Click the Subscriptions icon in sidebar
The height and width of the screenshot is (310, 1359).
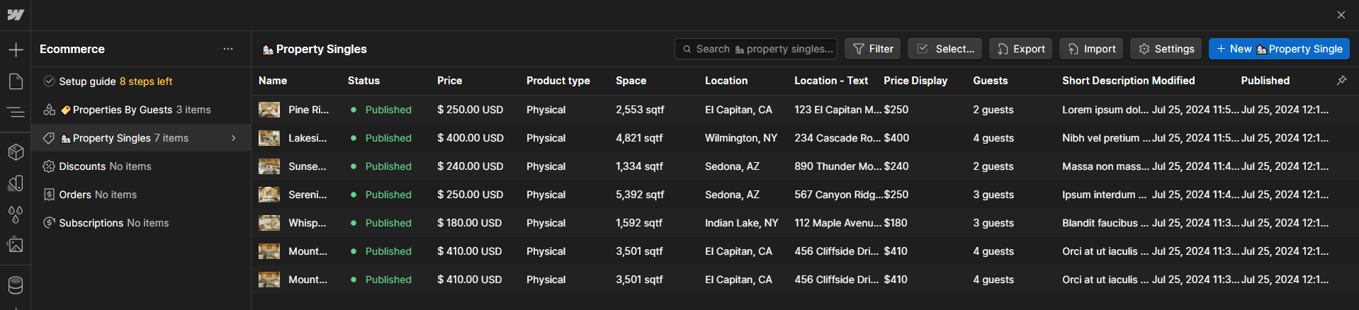(49, 223)
